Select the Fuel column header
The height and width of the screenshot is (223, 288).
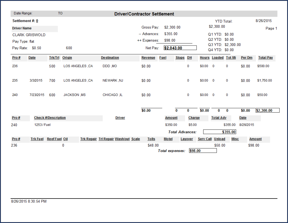click(163, 57)
